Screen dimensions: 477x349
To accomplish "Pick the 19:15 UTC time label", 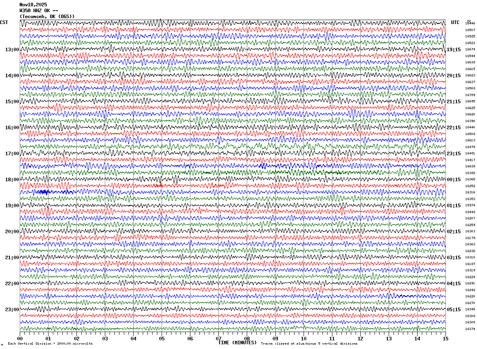I will tap(454, 50).
